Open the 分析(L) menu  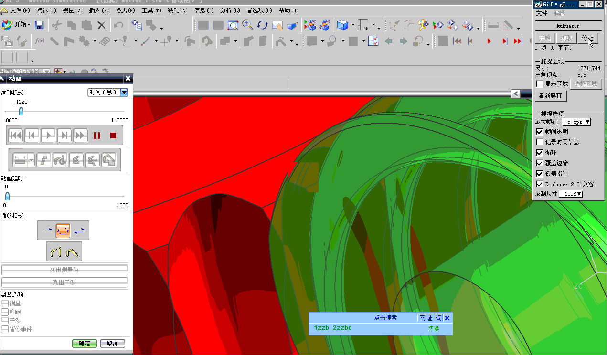230,10
